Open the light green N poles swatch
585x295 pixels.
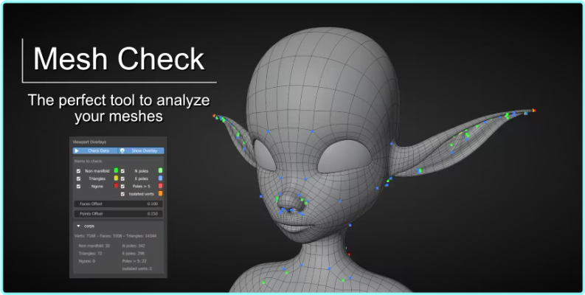(160, 170)
